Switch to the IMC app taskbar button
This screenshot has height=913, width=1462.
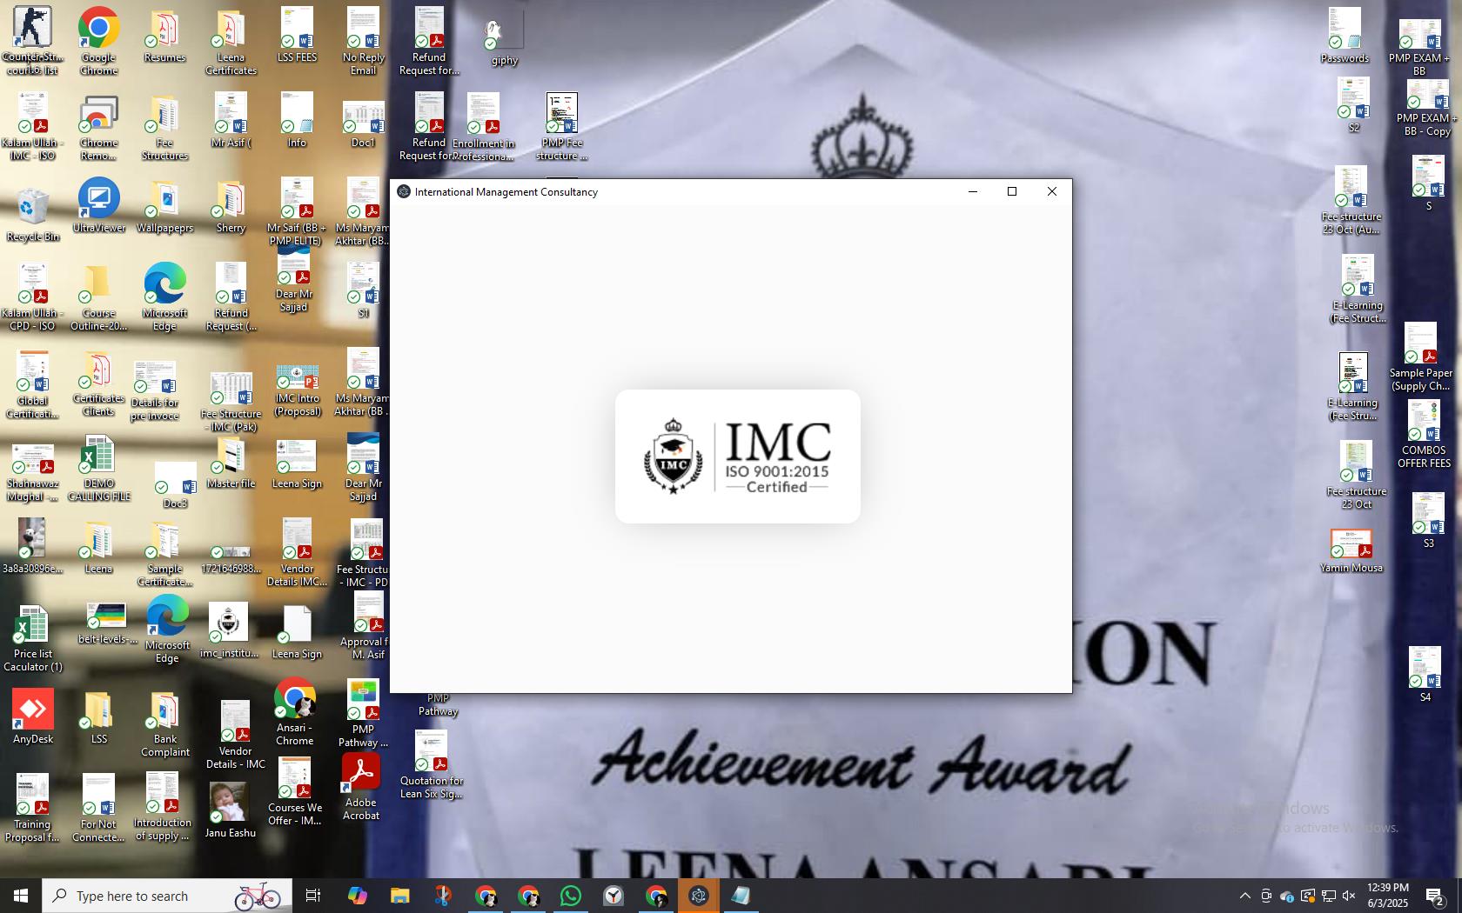click(x=698, y=896)
